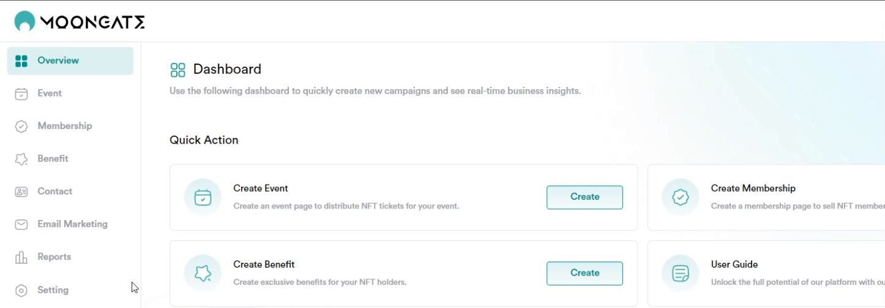Screen dimensions: 885x308
Task: Click the User Guide document icon
Action: pyautogui.click(x=680, y=273)
